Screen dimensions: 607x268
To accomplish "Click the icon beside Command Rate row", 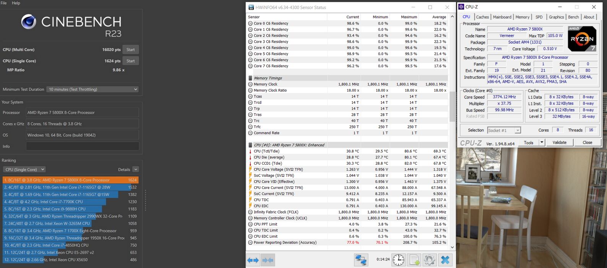I will 250,133.
